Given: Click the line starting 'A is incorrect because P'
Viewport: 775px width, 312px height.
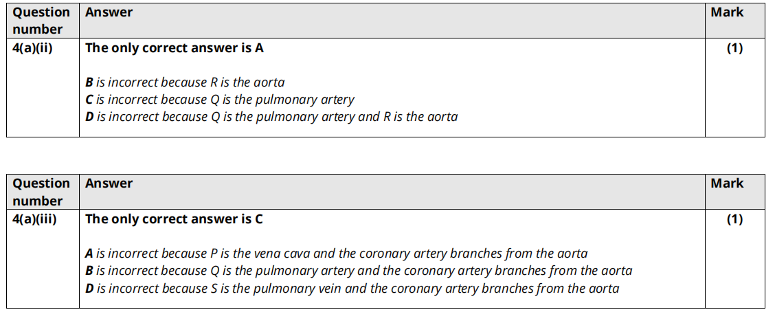Looking at the screenshot, I should coord(336,254).
